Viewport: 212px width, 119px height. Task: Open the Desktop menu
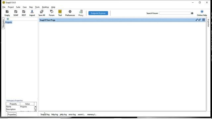point(45,7)
